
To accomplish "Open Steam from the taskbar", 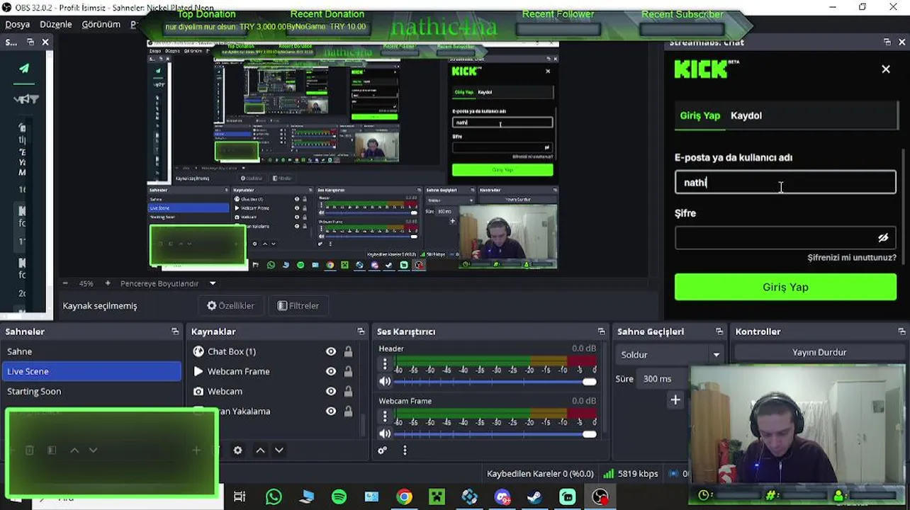I will pyautogui.click(x=534, y=497).
